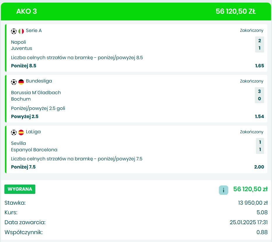This screenshot has height=242, width=272.
Task: Click the Bundesliga league name
Action: coord(39,81)
